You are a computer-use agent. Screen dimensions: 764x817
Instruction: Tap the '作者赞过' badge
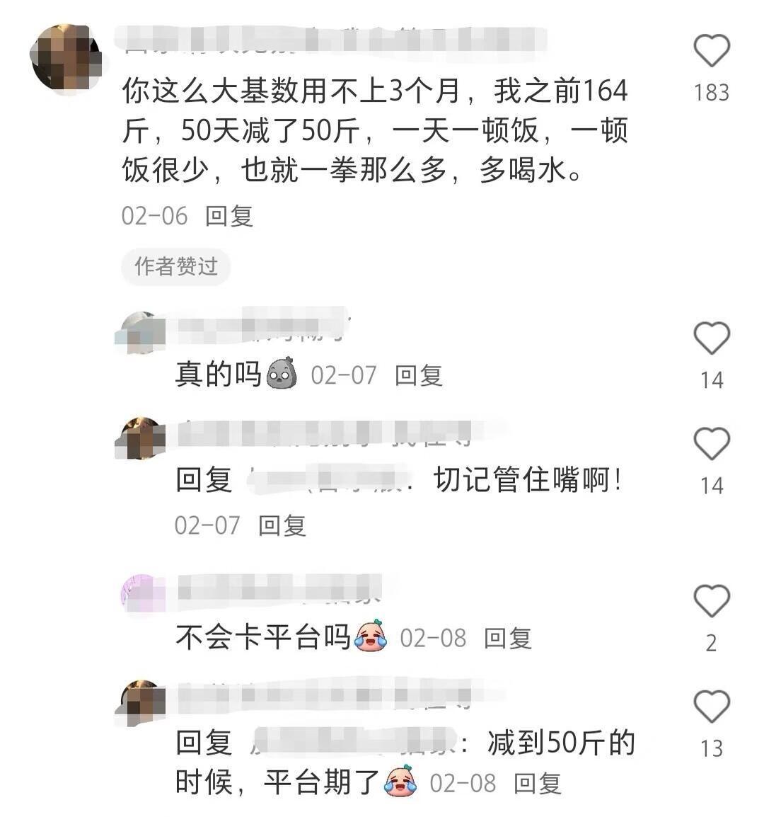coord(176,267)
